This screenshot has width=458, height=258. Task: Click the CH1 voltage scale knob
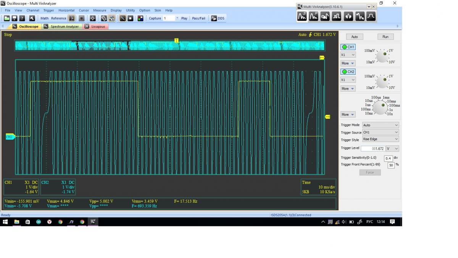tap(382, 56)
